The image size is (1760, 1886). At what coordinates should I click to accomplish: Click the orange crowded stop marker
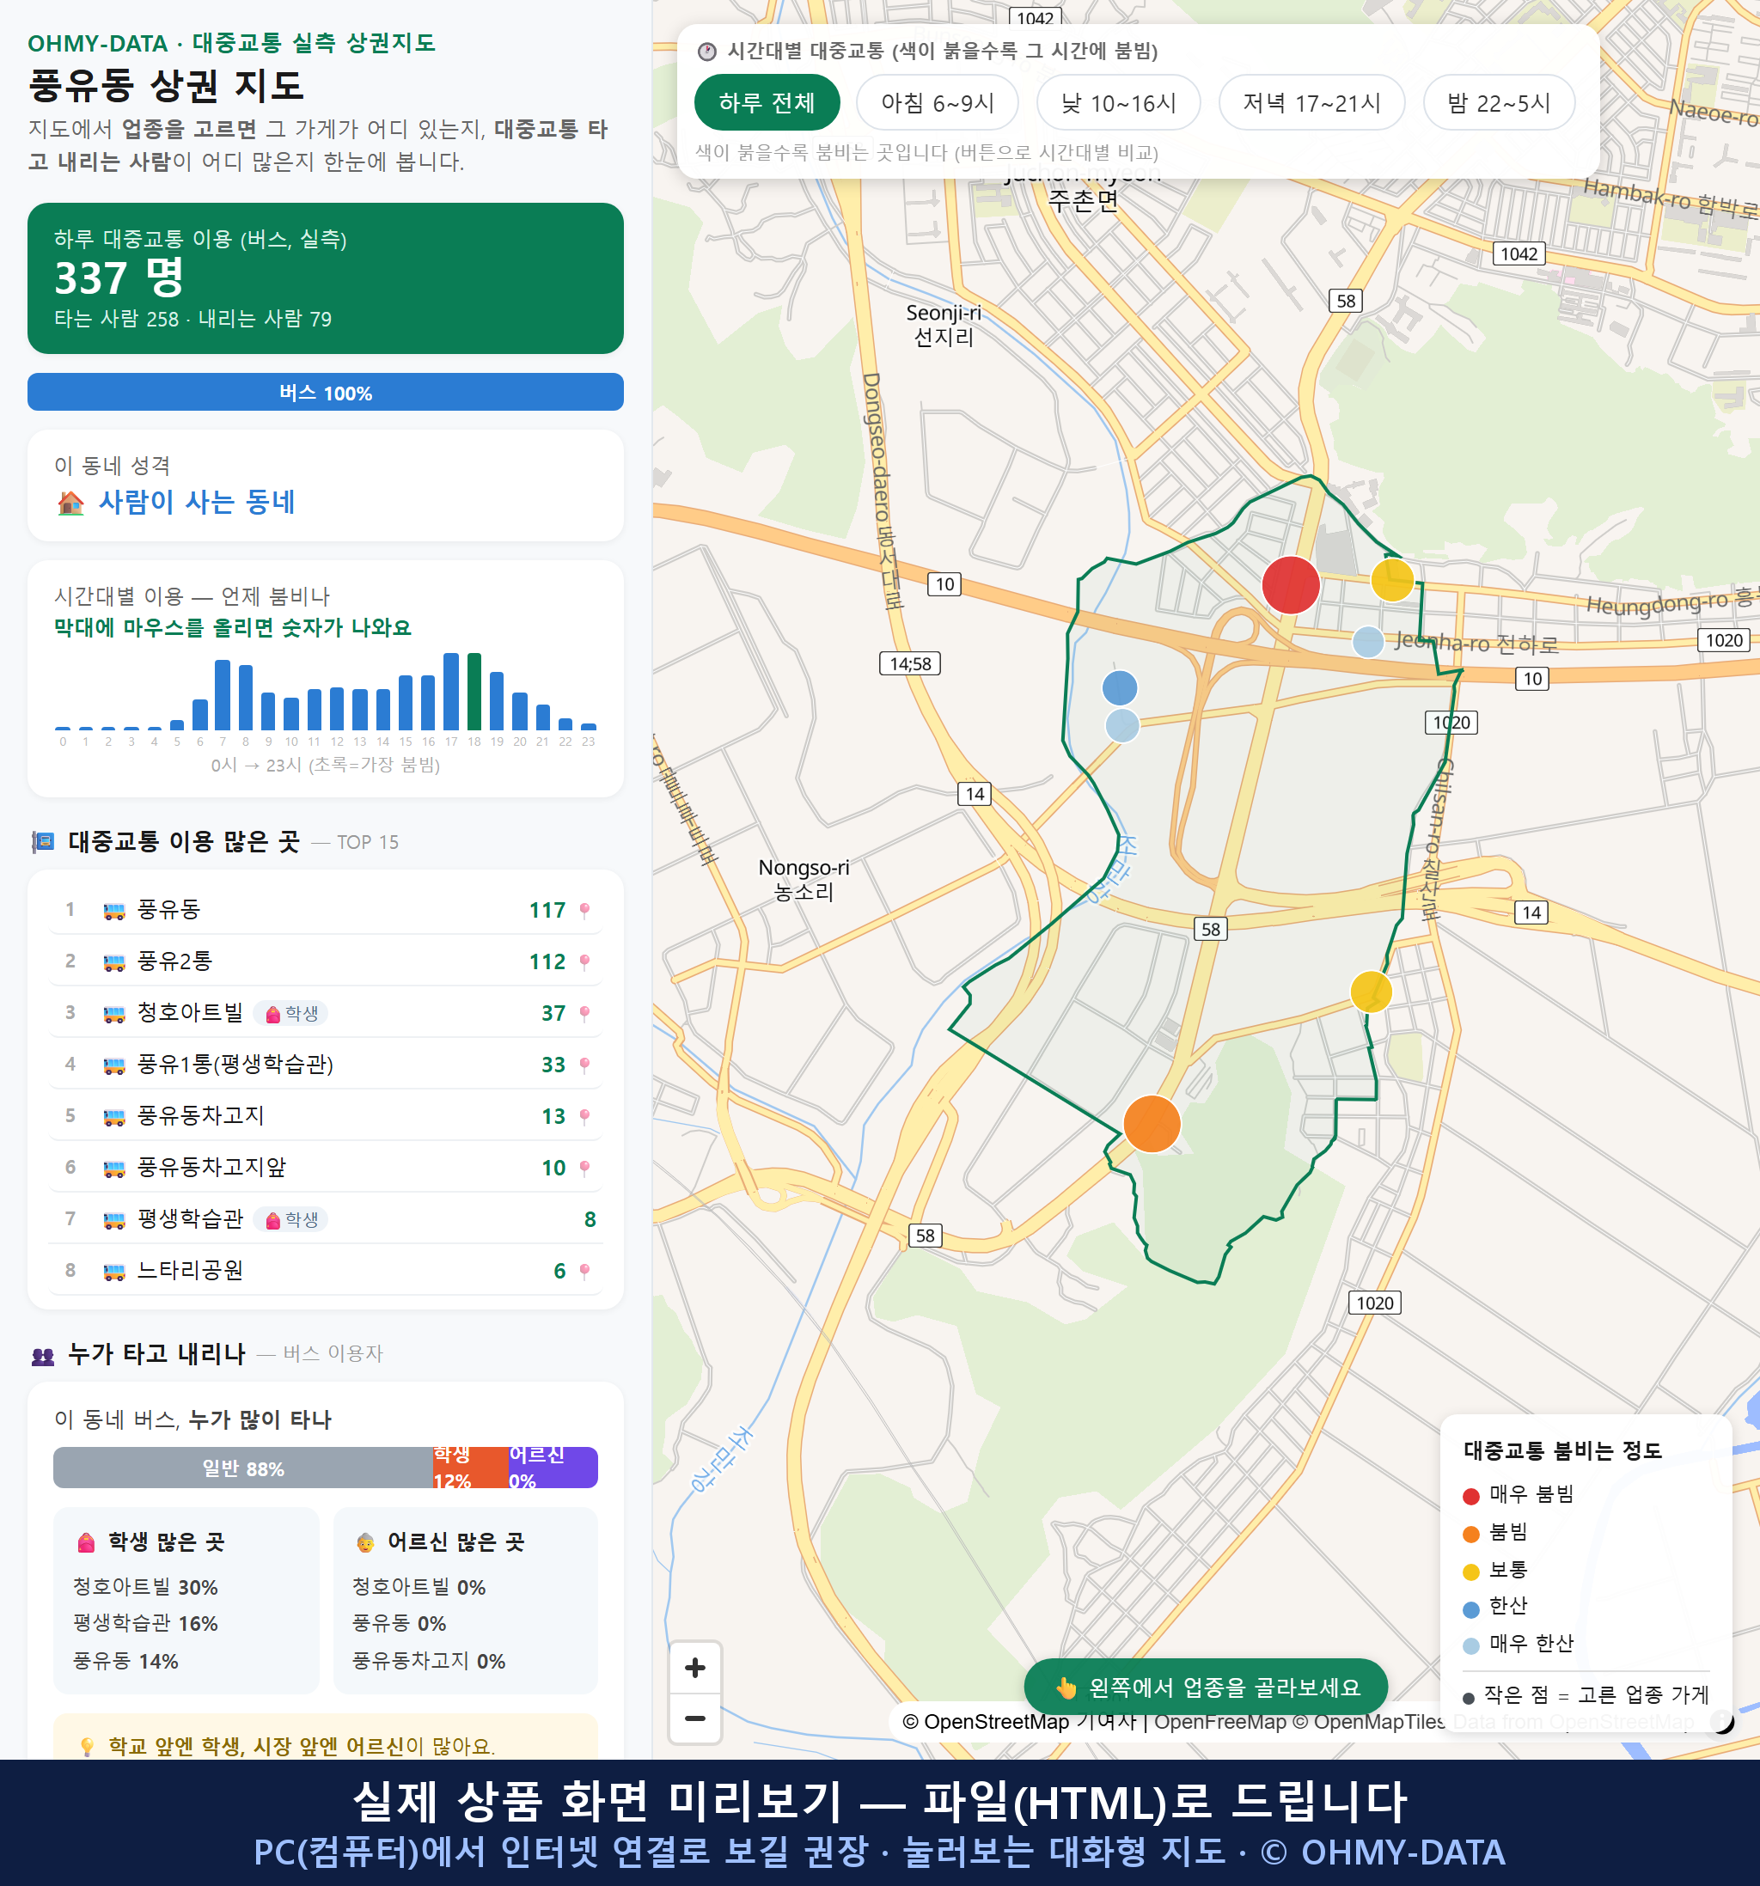[1152, 1123]
